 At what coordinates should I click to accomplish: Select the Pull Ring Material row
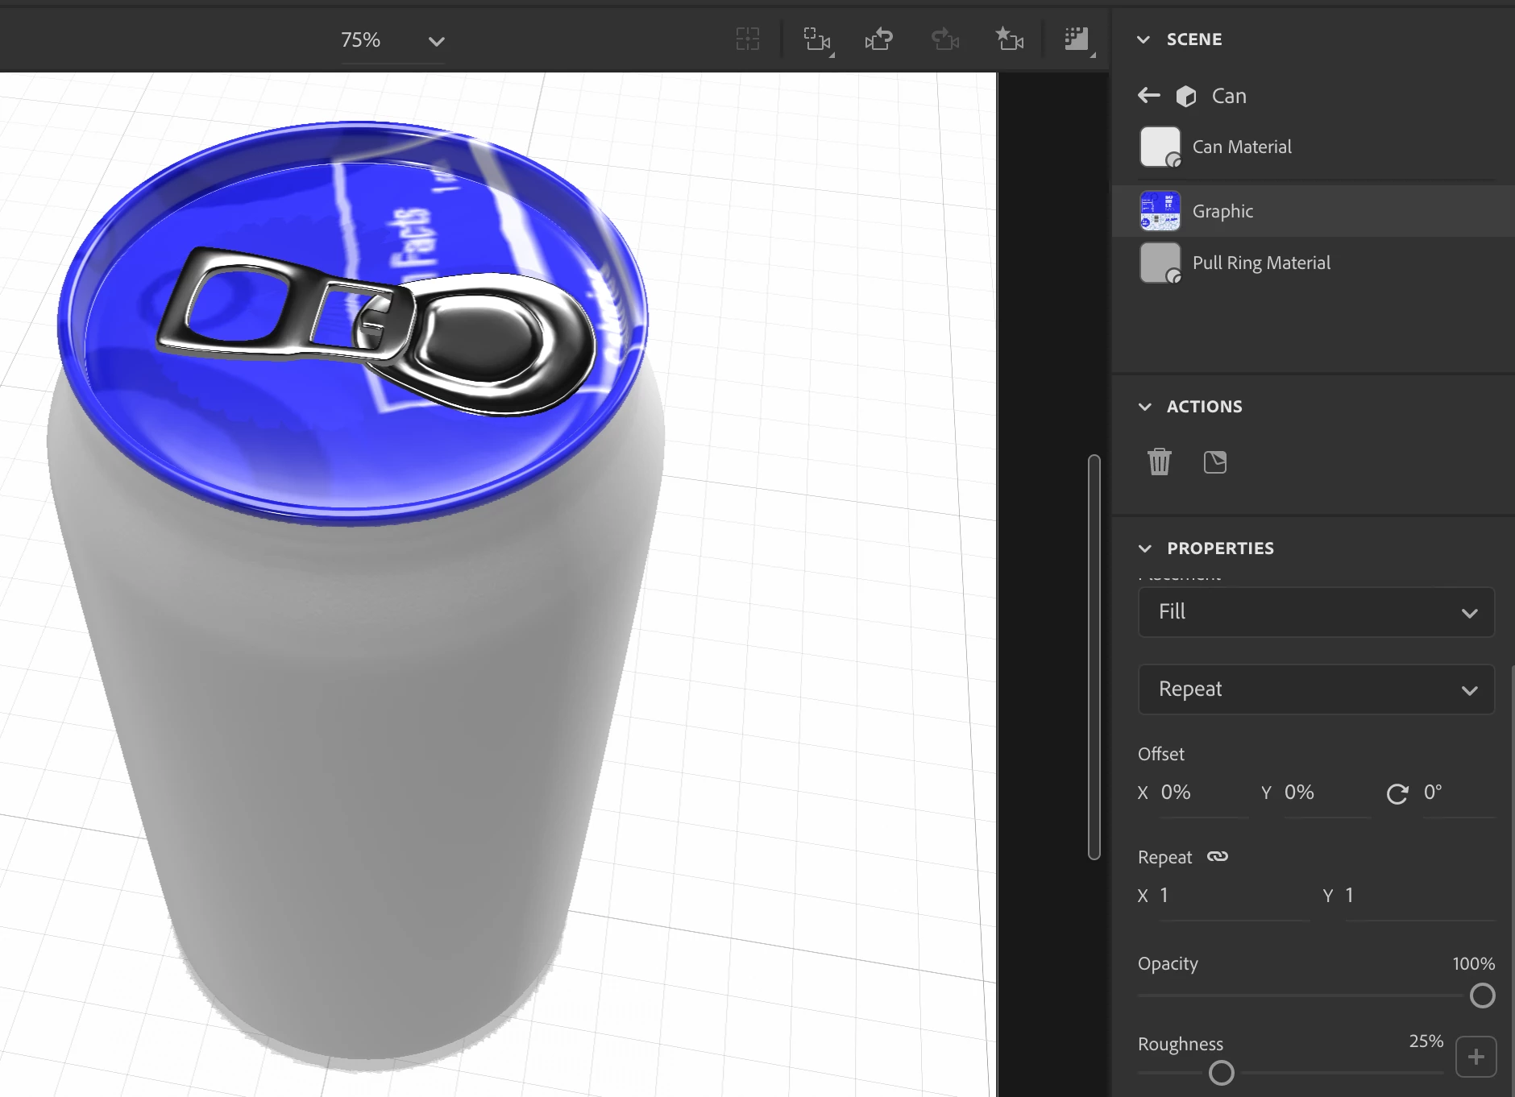(1313, 263)
